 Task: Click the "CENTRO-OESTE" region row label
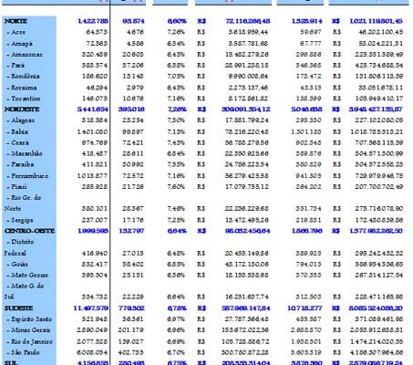click(29, 231)
